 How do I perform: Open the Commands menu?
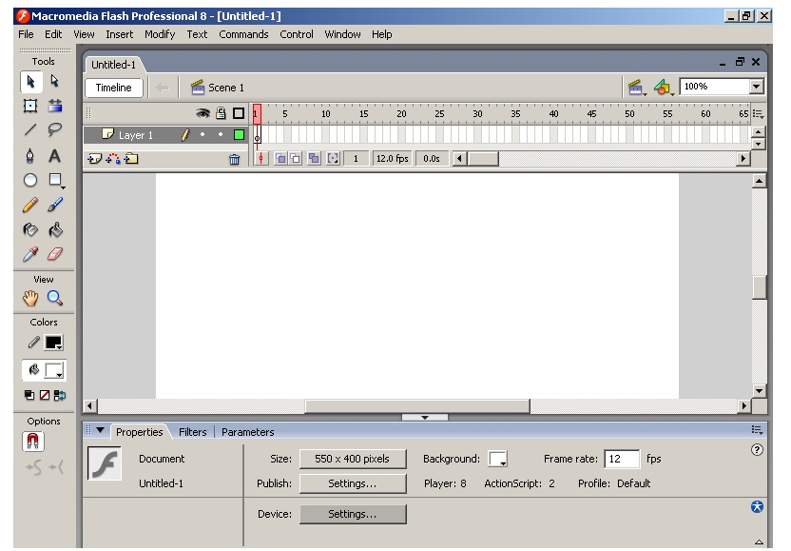243,34
